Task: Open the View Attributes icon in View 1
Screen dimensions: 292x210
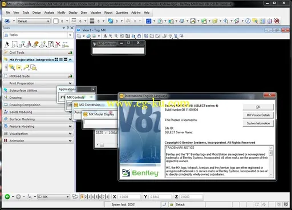Action: 79,36
